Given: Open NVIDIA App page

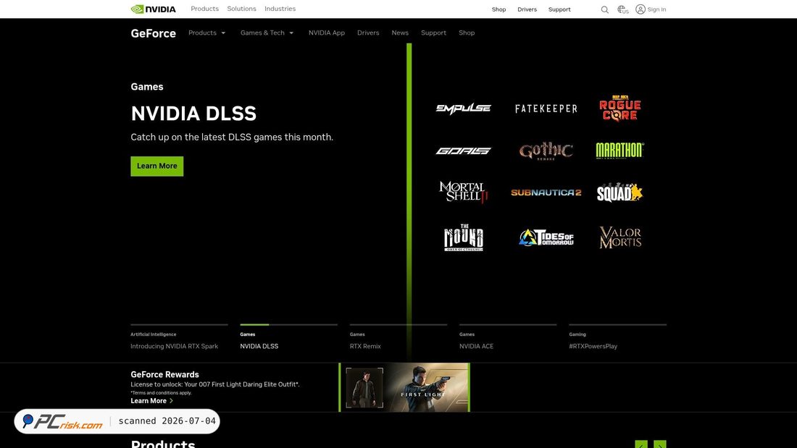Looking at the screenshot, I should click(326, 33).
